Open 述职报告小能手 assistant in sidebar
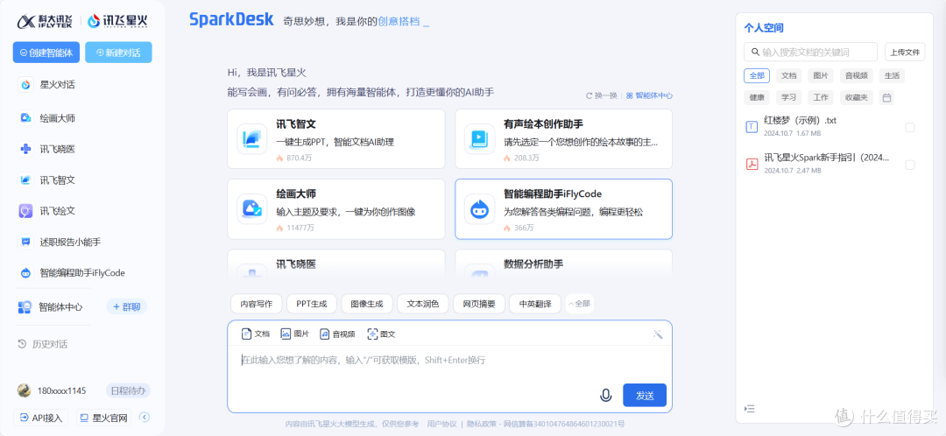Image resolution: width=946 pixels, height=436 pixels. (x=60, y=242)
